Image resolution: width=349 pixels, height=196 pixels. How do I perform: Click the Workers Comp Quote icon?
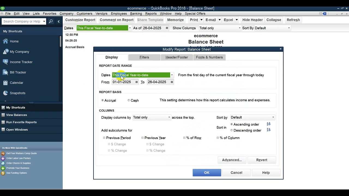tap(3, 154)
